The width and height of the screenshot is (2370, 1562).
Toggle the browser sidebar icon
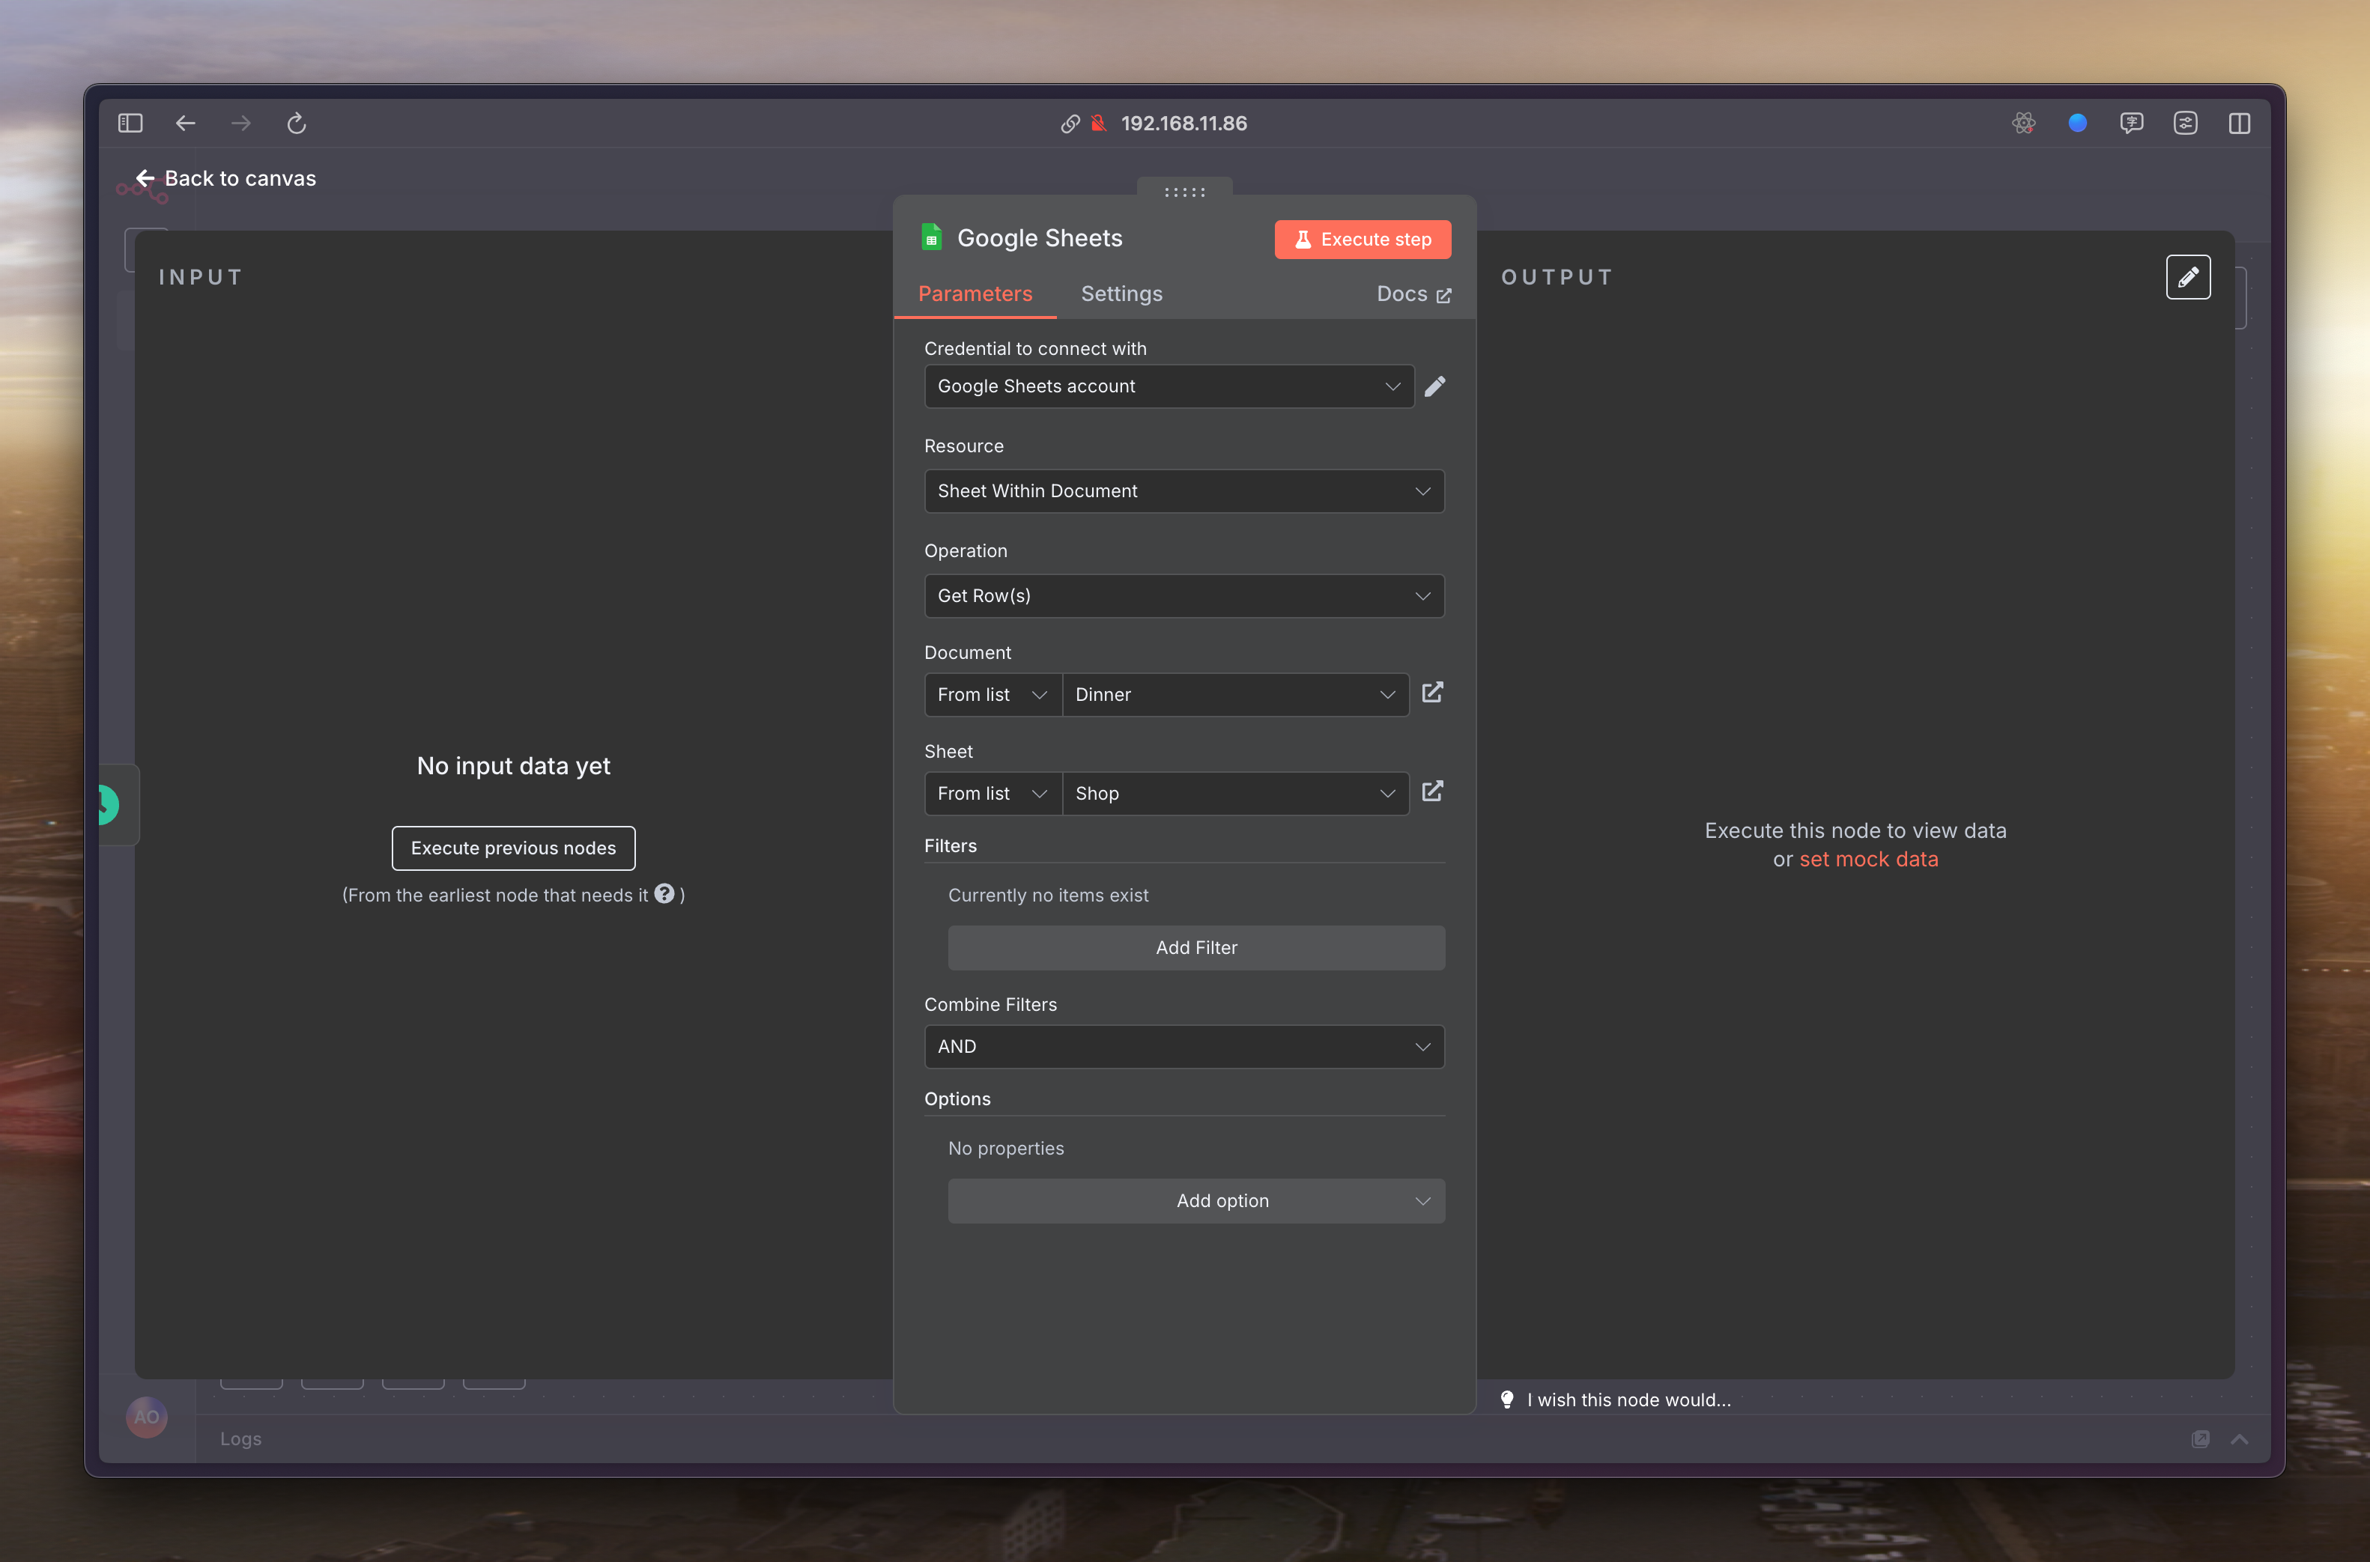click(x=130, y=124)
